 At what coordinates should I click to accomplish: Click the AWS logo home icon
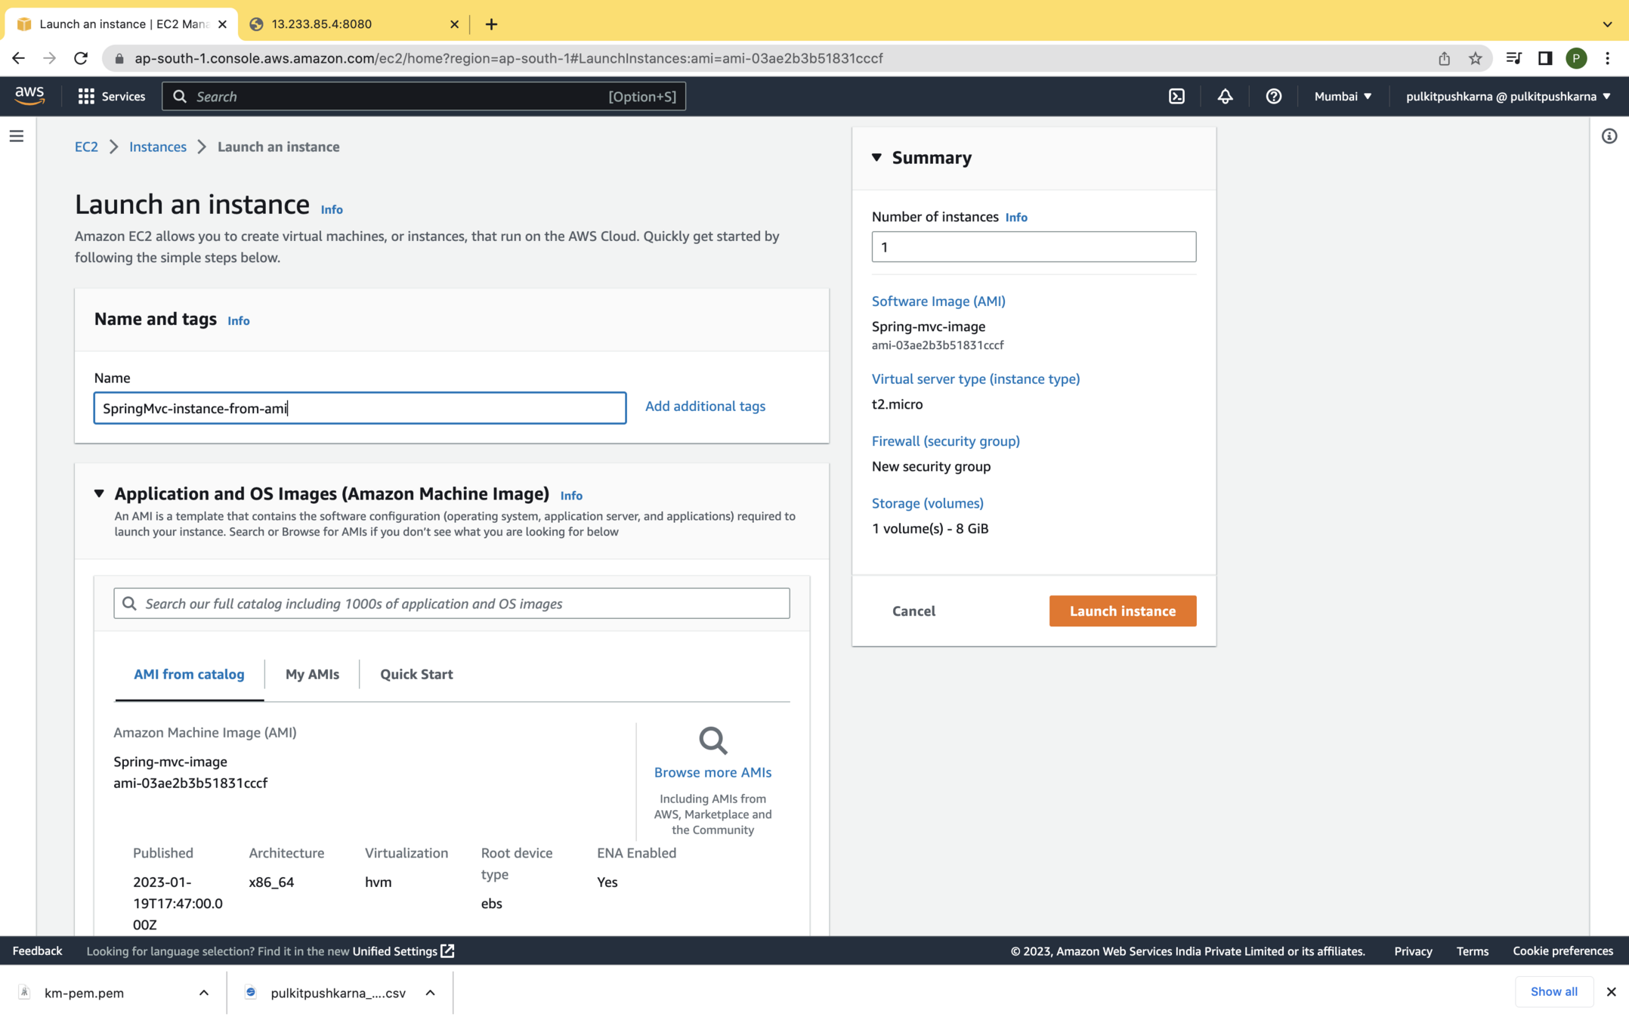[29, 95]
